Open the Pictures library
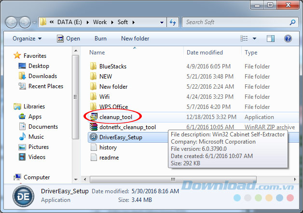 pos(34,147)
